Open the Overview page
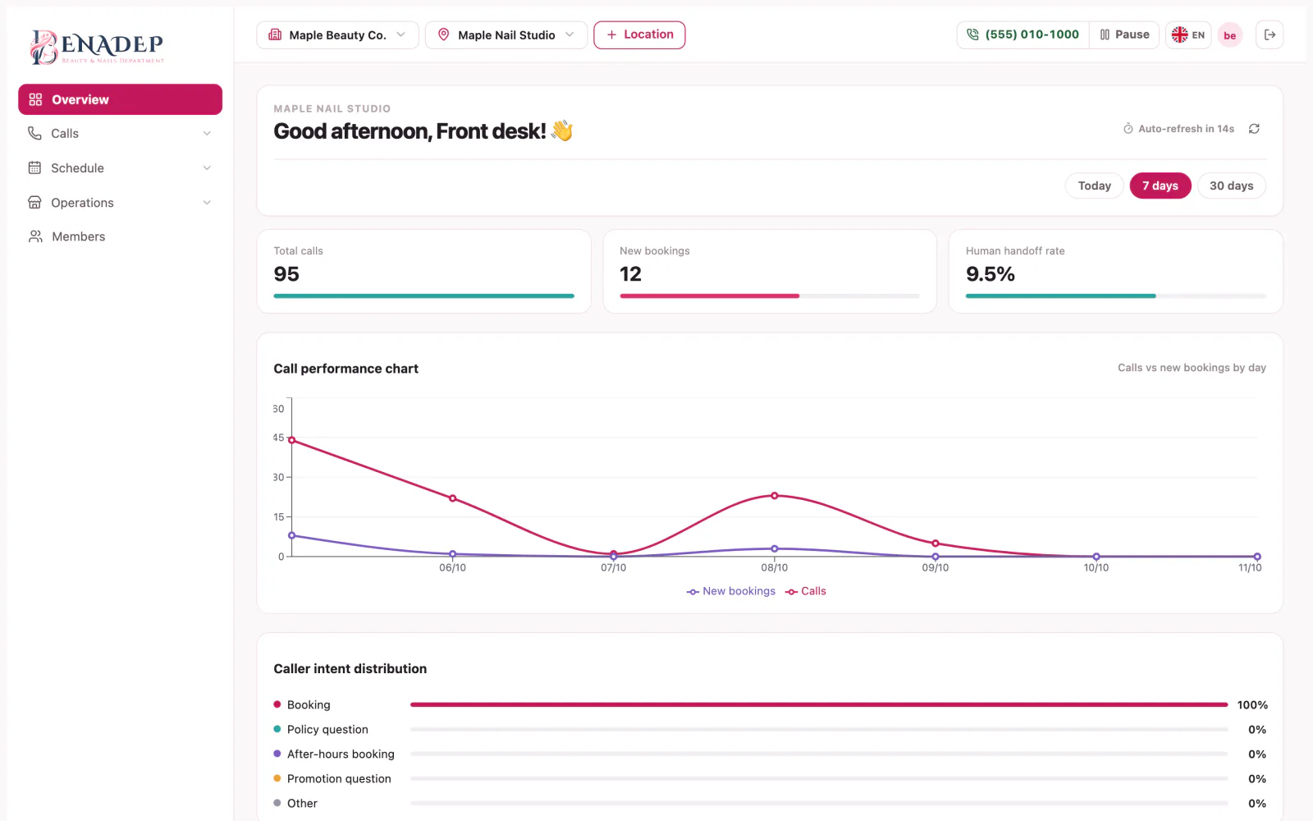Viewport: 1313px width, 821px height. [x=120, y=99]
